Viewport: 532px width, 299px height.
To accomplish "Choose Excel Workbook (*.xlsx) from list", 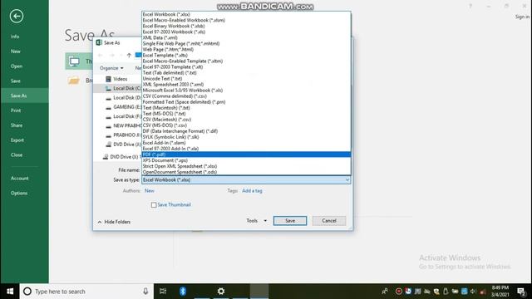I will (x=246, y=14).
